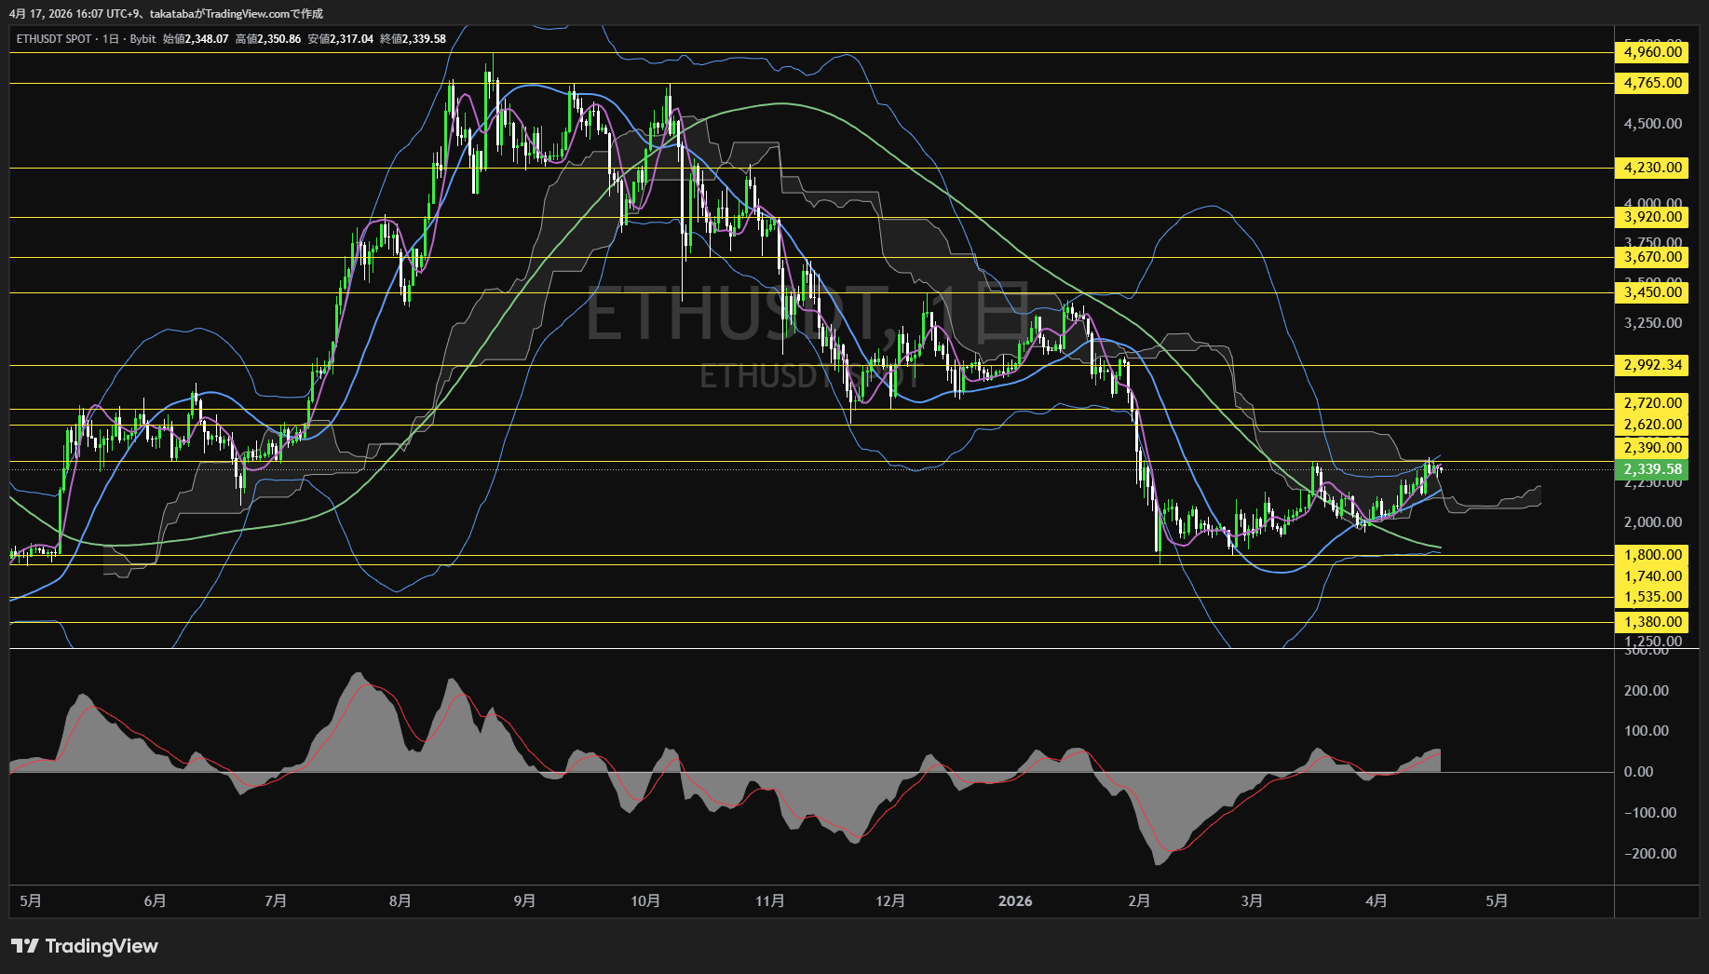The width and height of the screenshot is (1709, 974).
Task: Click the 2,992.34 price level label
Action: (1652, 365)
